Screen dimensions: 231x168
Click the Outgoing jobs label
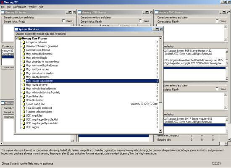point(164,140)
